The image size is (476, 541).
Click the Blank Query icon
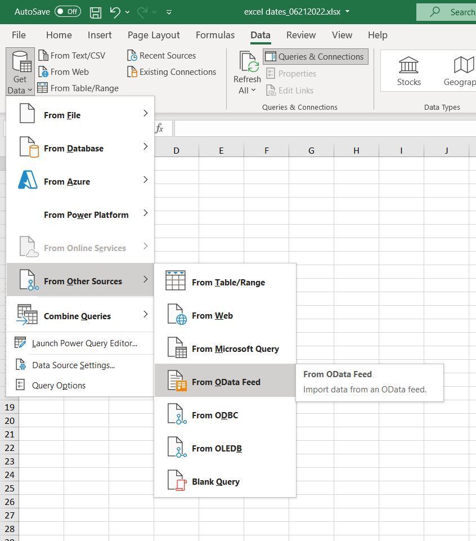177,480
